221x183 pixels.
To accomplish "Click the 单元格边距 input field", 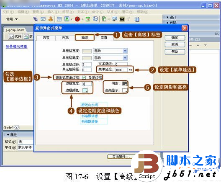I will pos(87,64).
